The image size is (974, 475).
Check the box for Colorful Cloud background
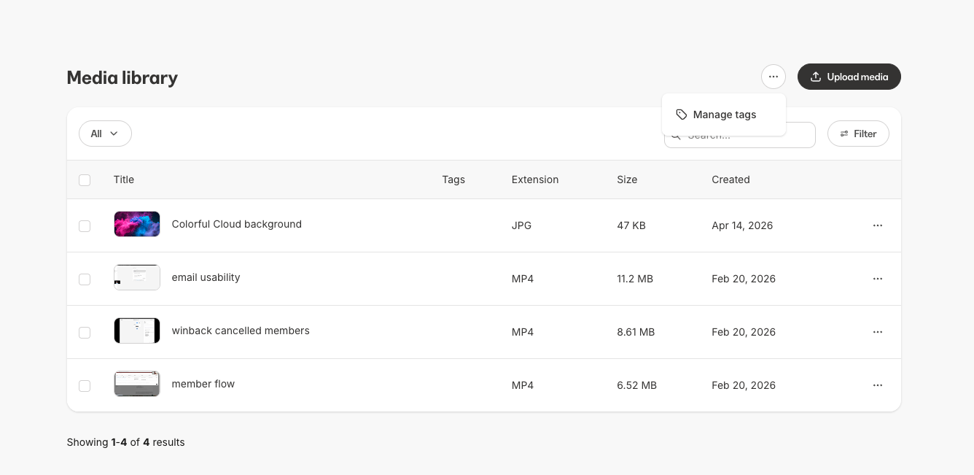(85, 226)
